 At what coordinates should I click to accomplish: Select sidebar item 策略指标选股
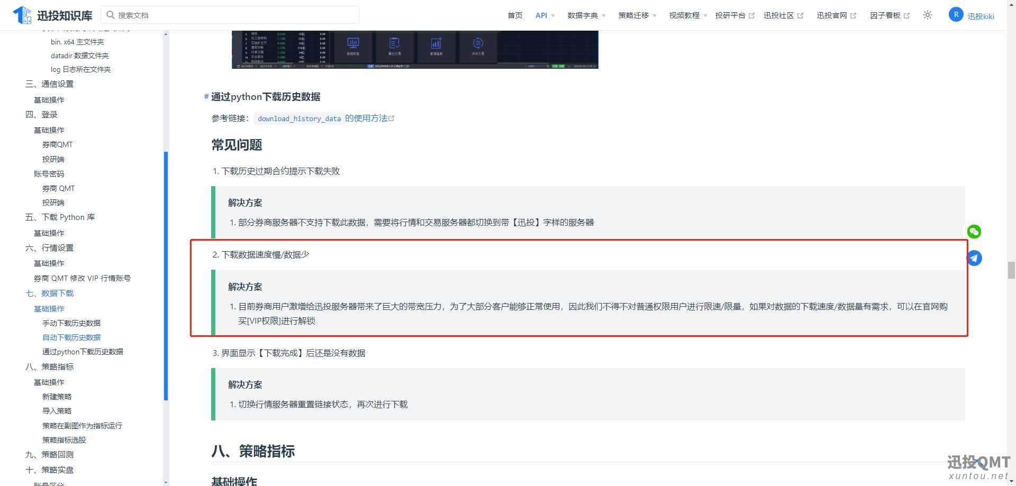tap(64, 440)
